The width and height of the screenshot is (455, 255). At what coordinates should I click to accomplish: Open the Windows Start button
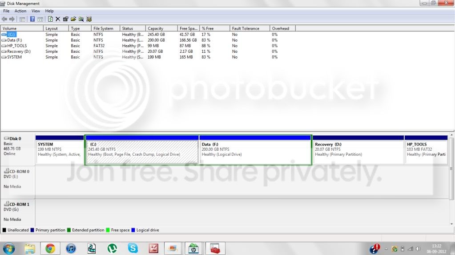click(x=9, y=249)
